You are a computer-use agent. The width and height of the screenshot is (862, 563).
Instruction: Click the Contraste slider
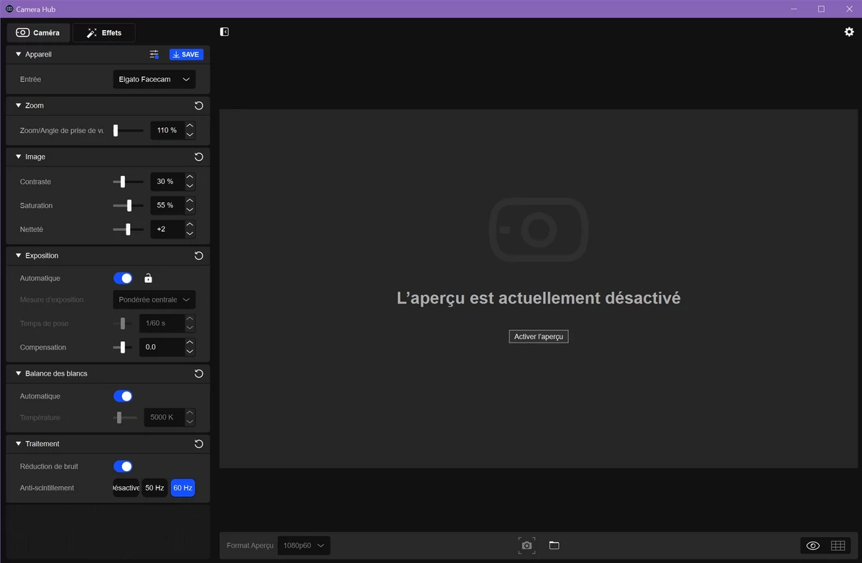coord(128,182)
